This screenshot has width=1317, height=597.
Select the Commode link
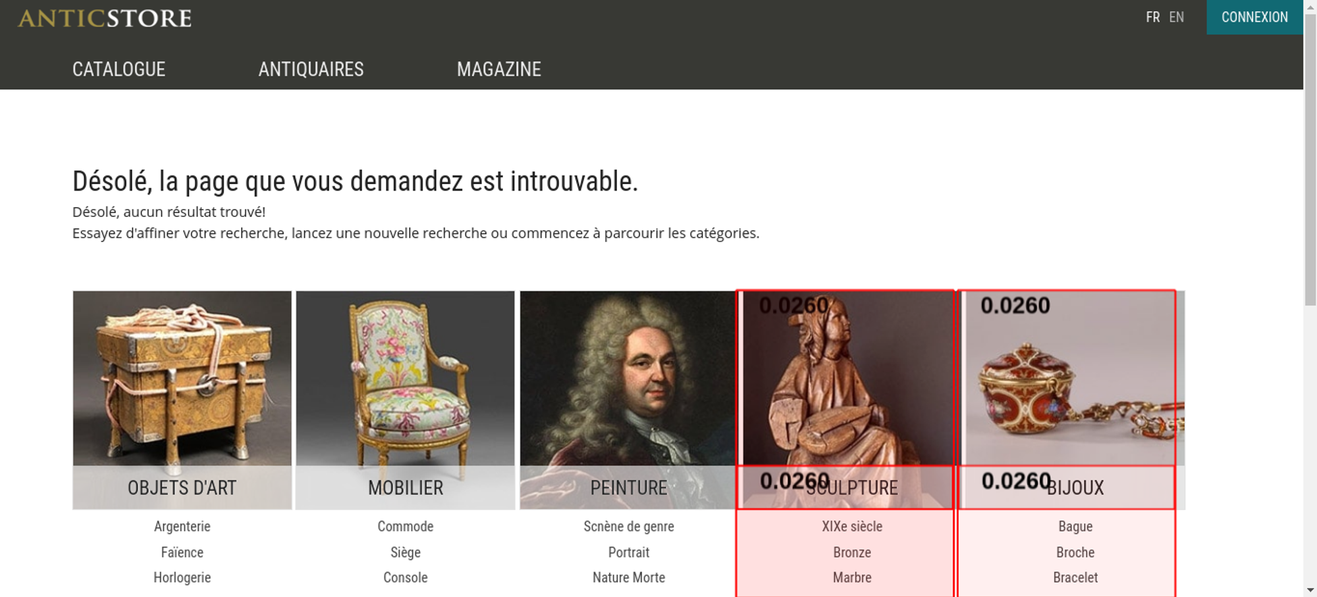click(x=406, y=526)
